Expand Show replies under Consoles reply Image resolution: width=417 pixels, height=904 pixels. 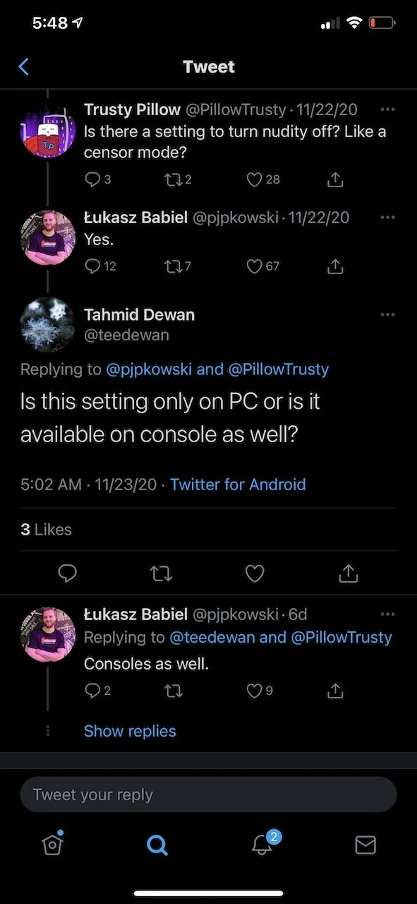pos(130,731)
